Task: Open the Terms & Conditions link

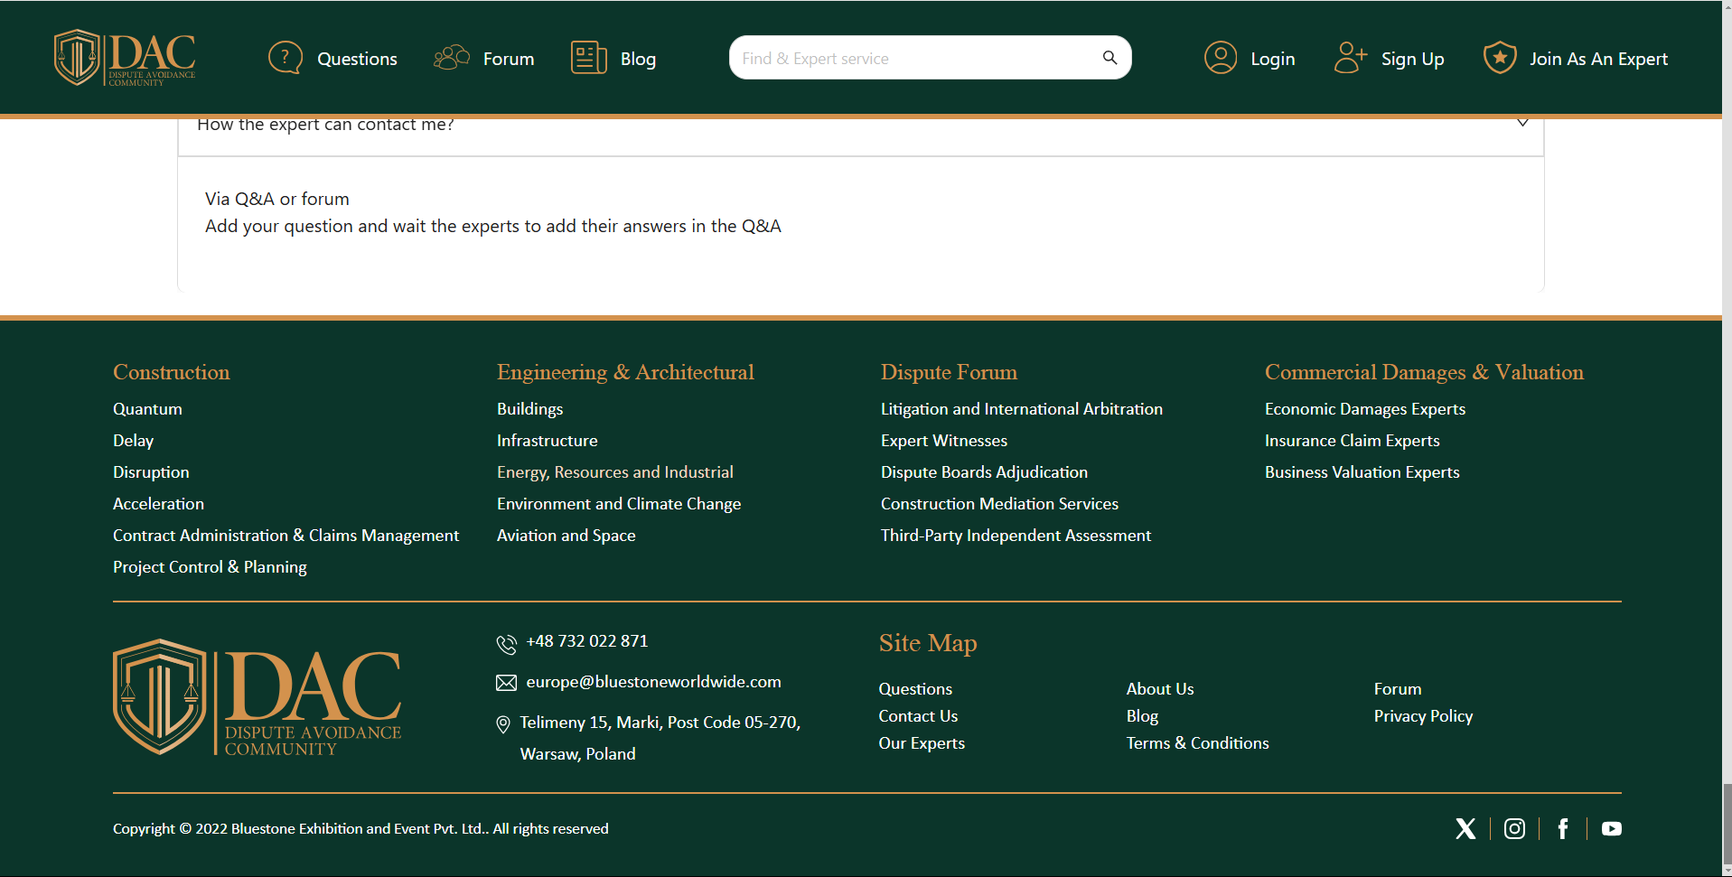Action: pos(1197,743)
